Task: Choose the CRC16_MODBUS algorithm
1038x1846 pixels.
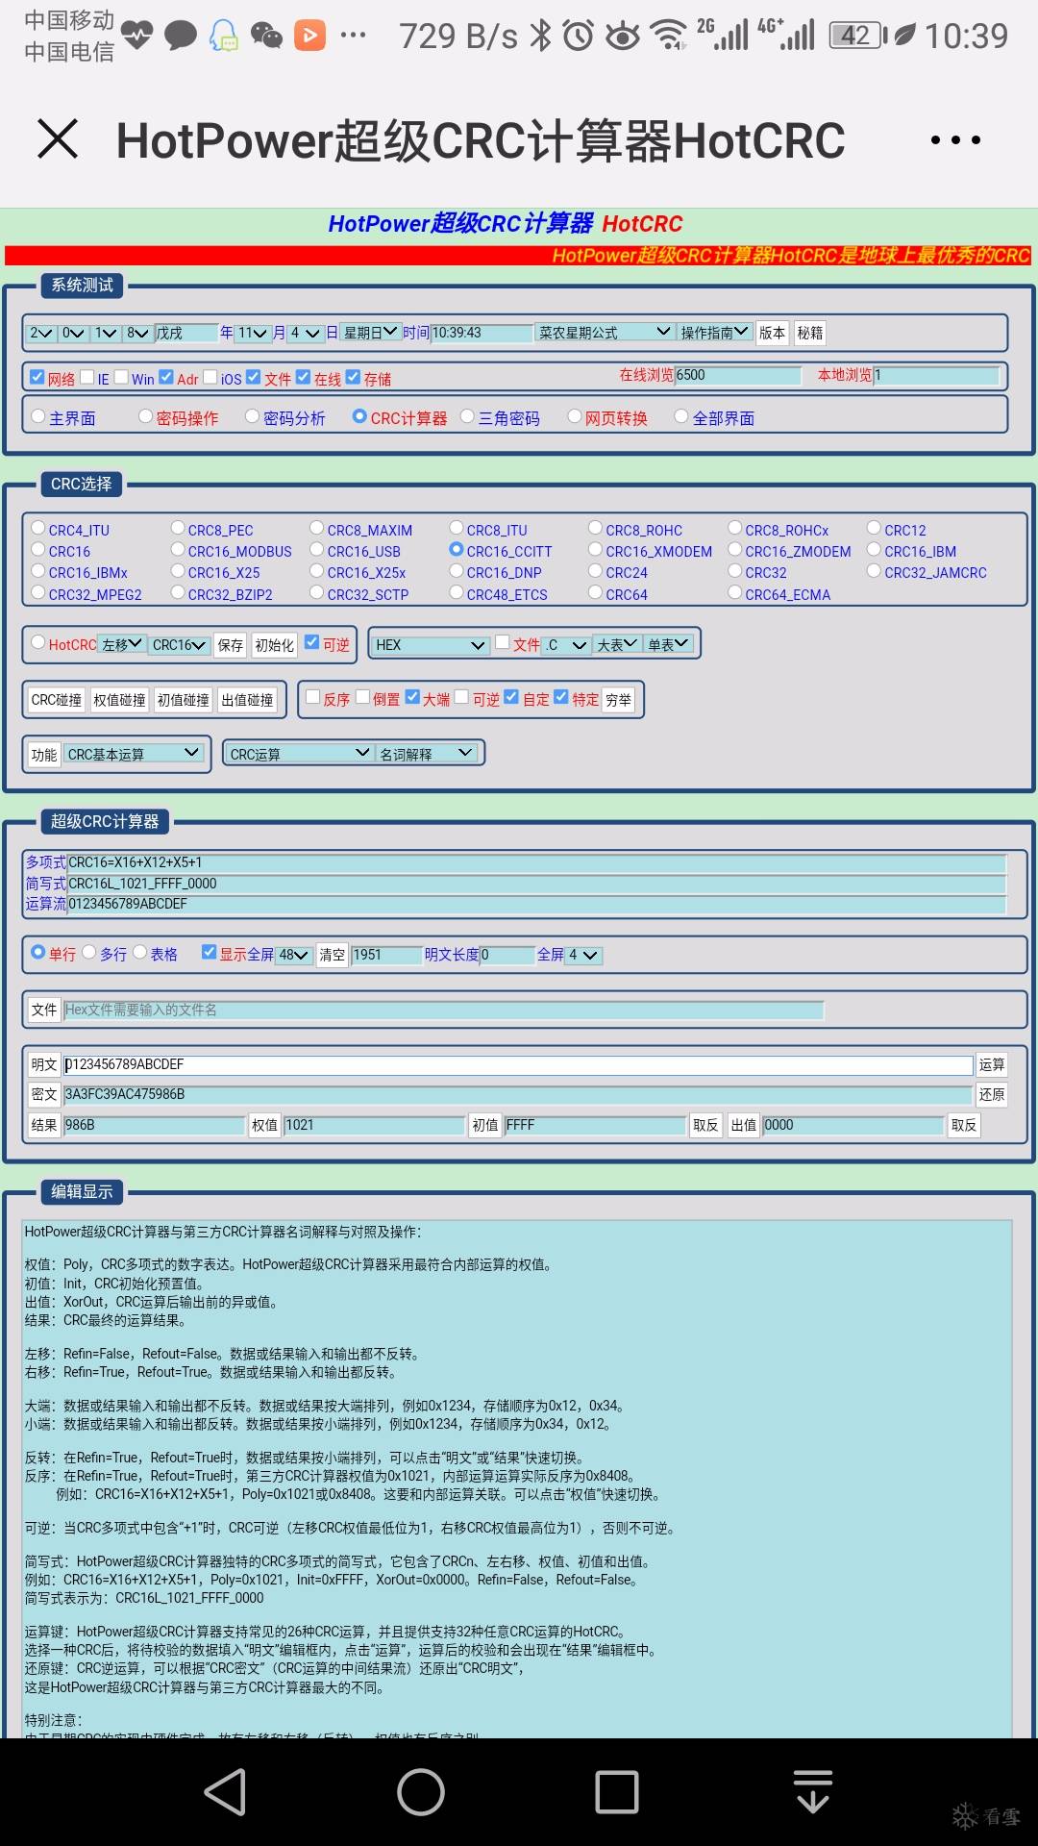Action: 178,549
